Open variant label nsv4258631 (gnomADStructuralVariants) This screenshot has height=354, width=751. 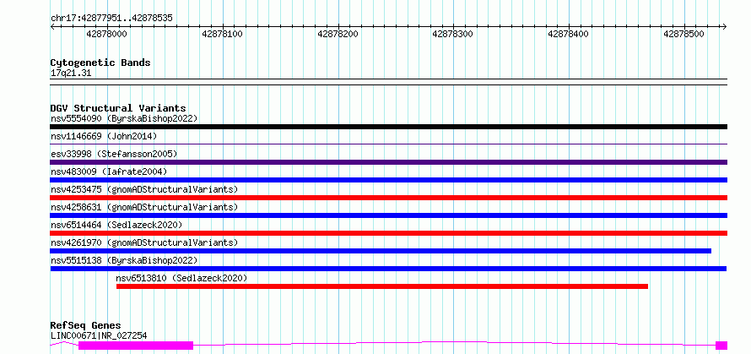pos(144,207)
